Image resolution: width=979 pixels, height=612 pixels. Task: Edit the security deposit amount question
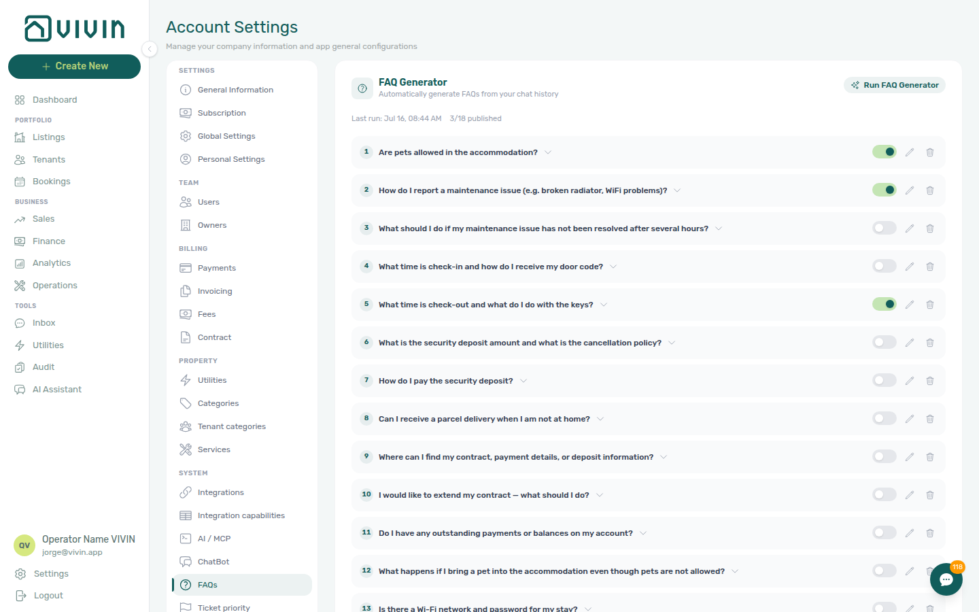pyautogui.click(x=910, y=343)
